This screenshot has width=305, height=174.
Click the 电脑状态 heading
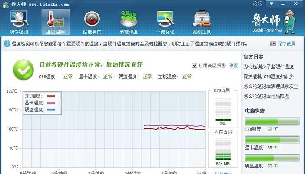pyautogui.click(x=255, y=110)
